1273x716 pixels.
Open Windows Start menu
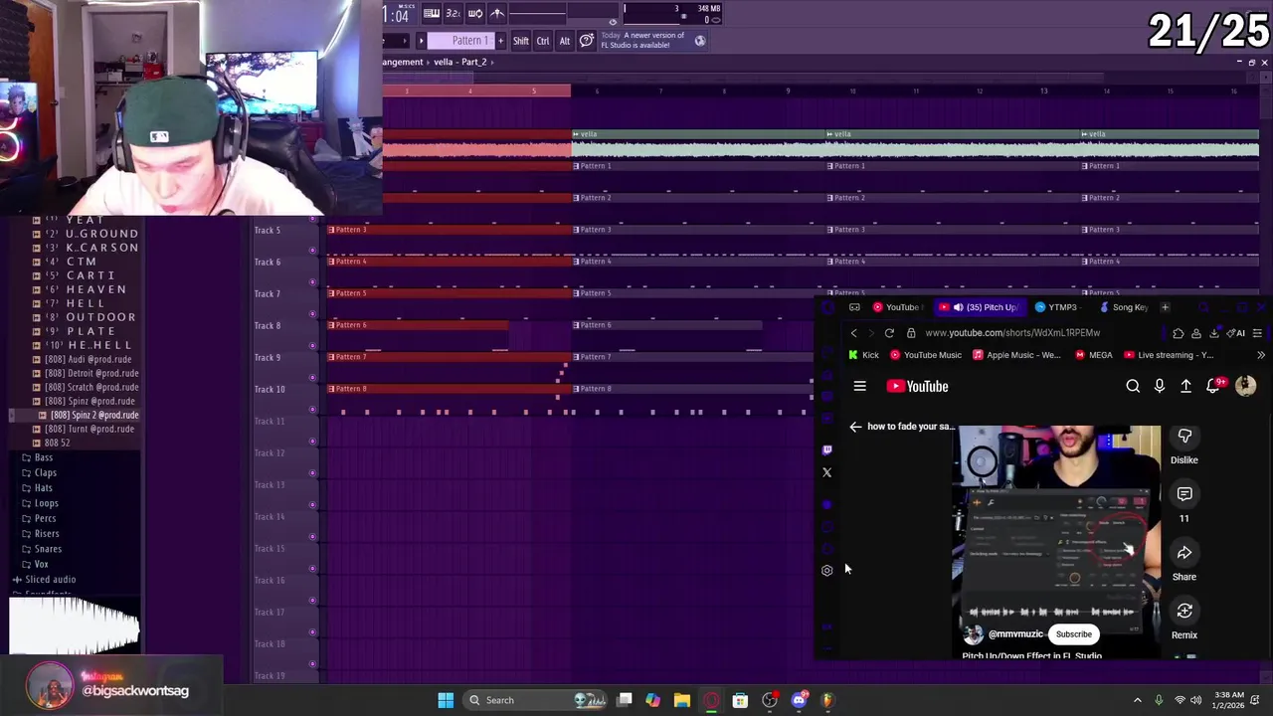(x=446, y=700)
